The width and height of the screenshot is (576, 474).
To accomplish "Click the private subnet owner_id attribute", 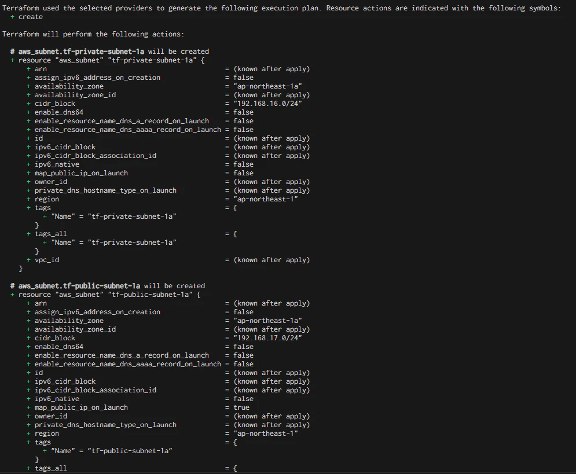I will (51, 182).
